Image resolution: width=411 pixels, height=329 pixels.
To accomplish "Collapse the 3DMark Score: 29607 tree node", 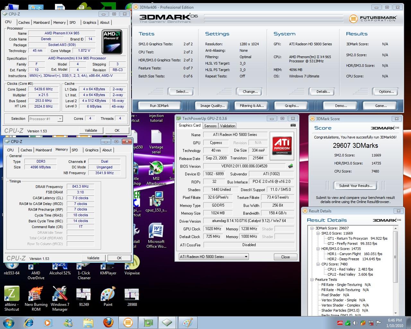I will [x=311, y=228].
